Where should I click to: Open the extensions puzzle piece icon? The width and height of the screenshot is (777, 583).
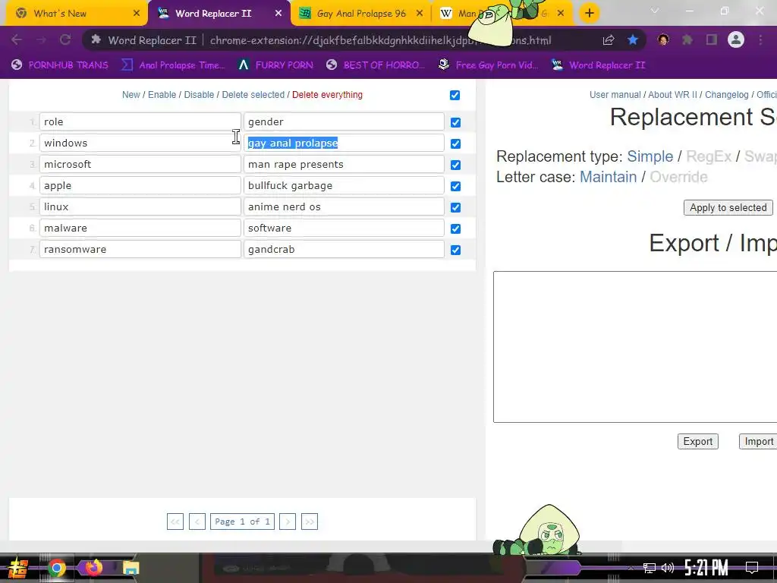pyautogui.click(x=687, y=39)
